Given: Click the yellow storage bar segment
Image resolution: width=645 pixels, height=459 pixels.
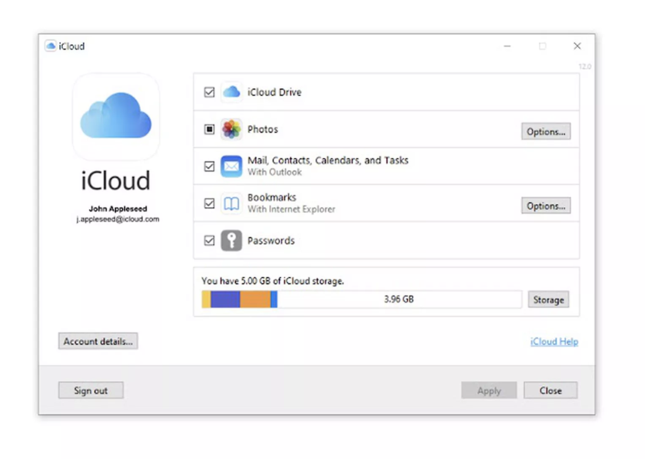Looking at the screenshot, I should pos(206,300).
